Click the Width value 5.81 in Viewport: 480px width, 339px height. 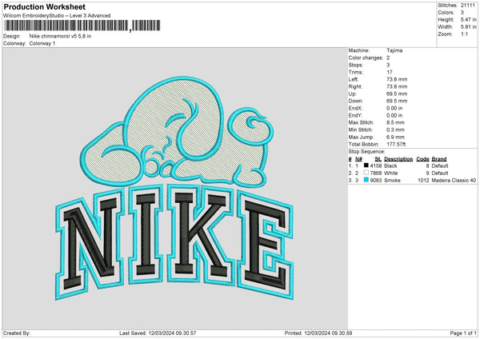(468, 27)
